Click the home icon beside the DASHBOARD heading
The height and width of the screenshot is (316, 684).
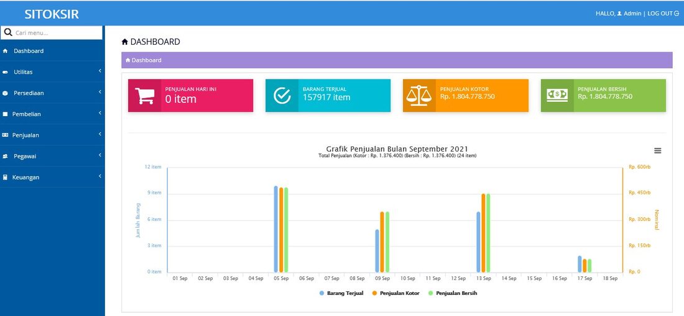(125, 42)
